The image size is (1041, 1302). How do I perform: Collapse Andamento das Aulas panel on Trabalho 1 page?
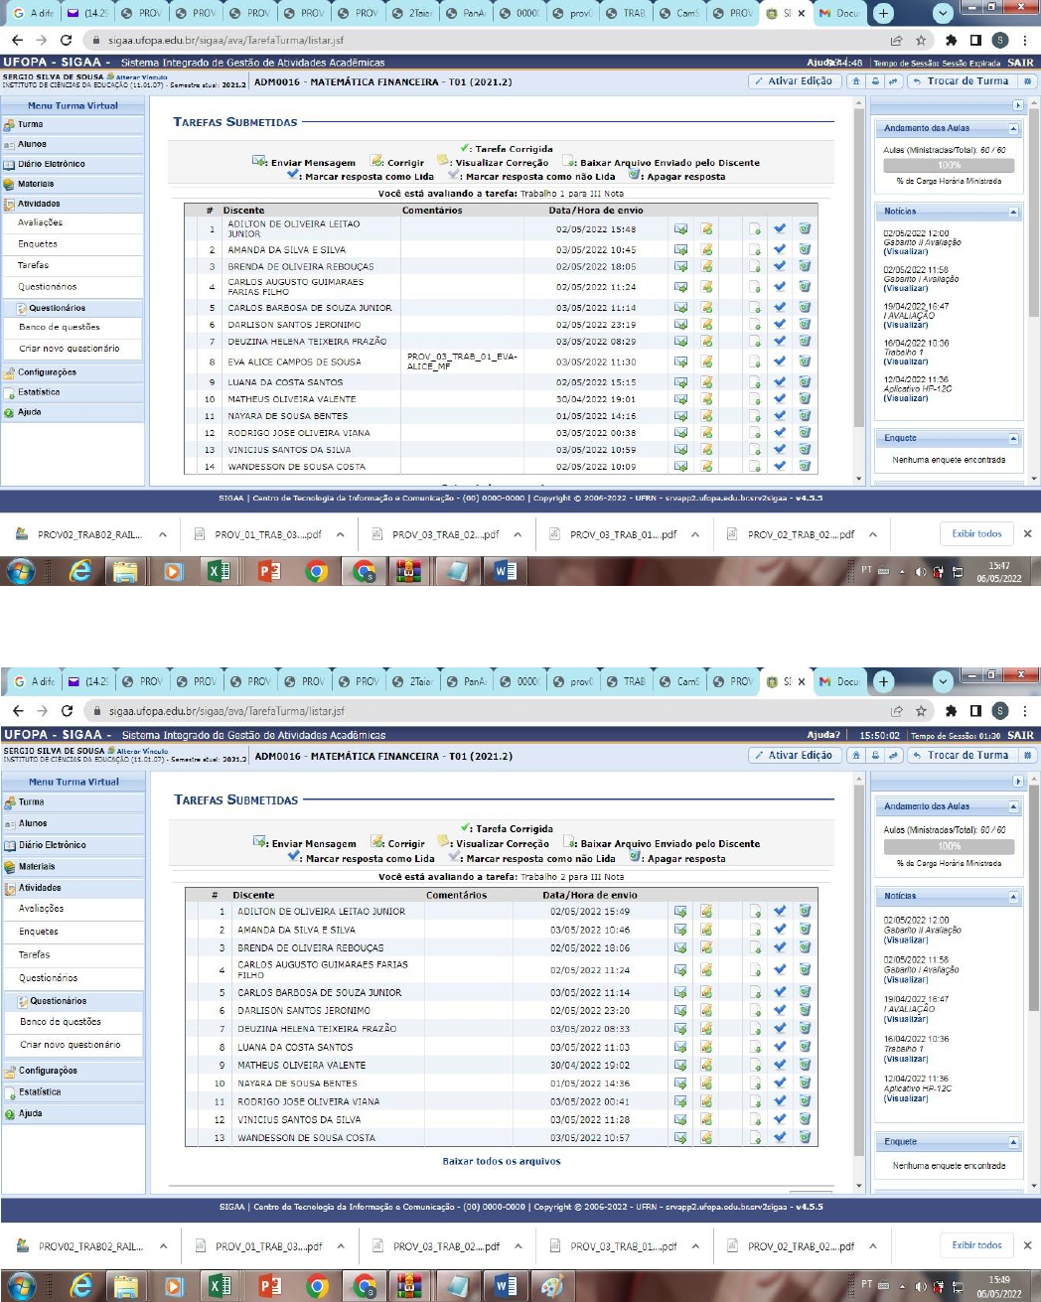point(1013,129)
